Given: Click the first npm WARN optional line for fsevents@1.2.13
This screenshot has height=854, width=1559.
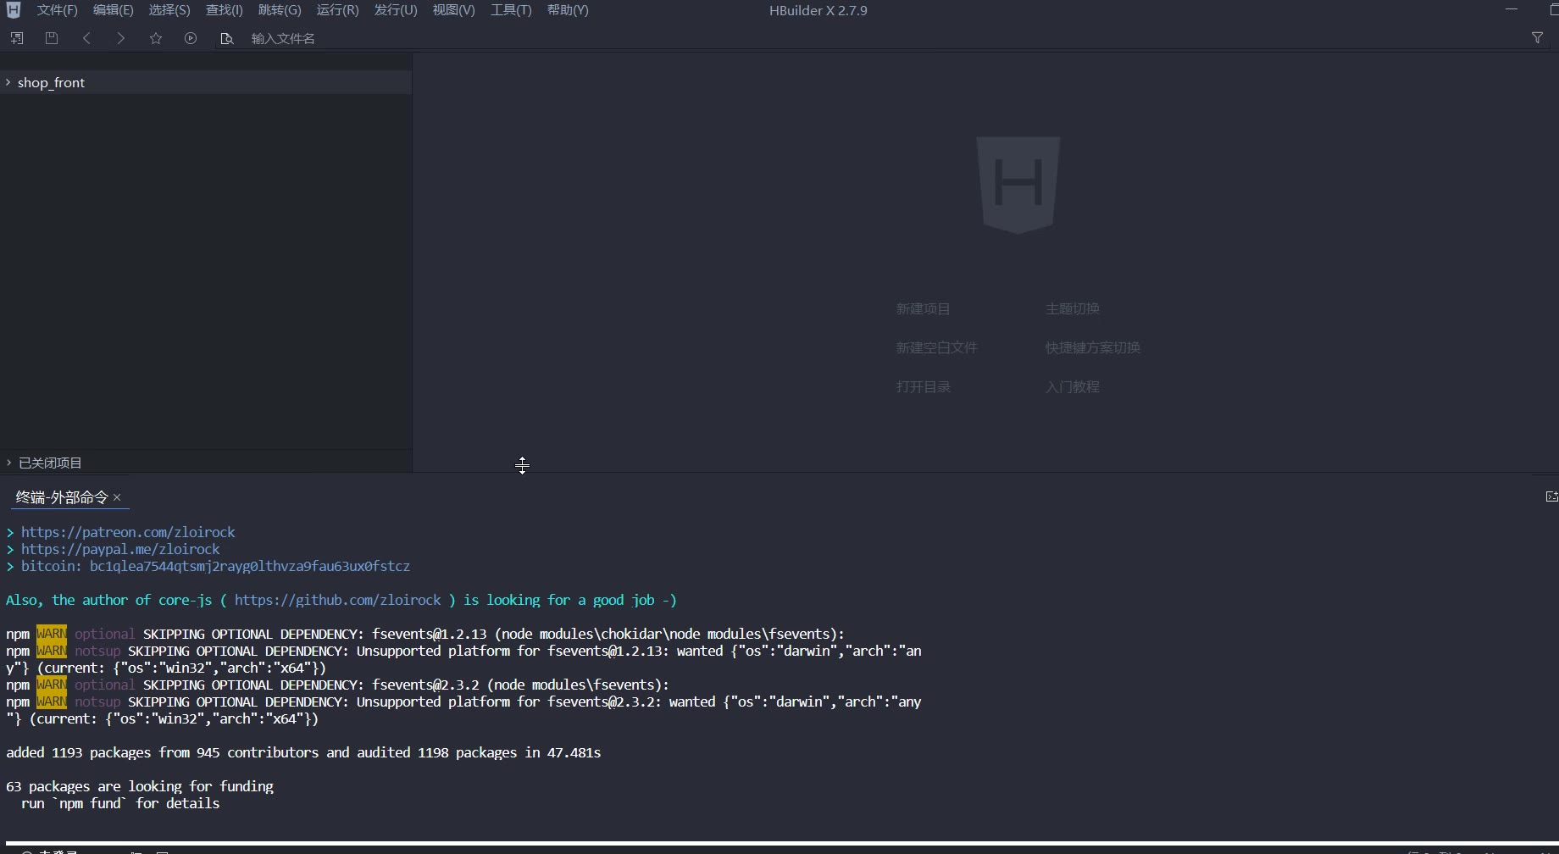Looking at the screenshot, I should 425,634.
